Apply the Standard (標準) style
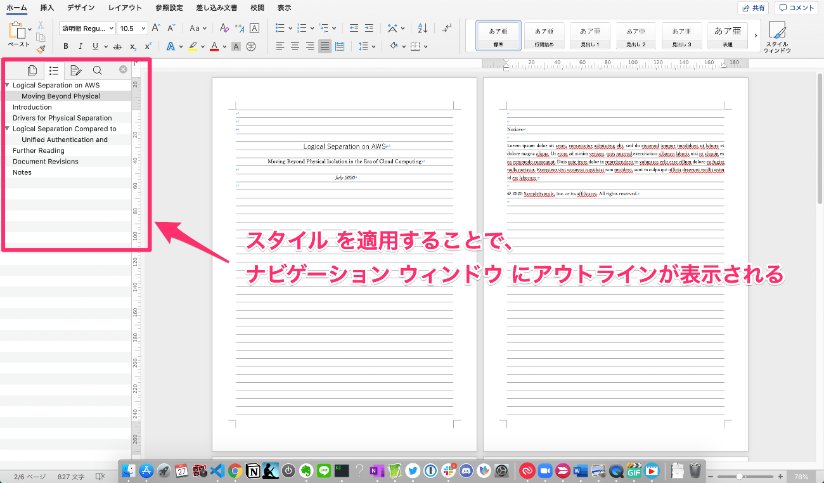 coord(498,35)
